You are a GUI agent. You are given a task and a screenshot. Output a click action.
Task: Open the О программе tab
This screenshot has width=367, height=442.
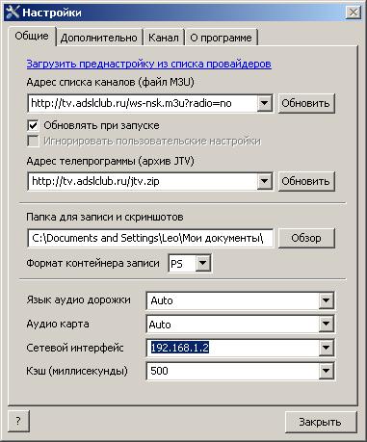point(222,38)
